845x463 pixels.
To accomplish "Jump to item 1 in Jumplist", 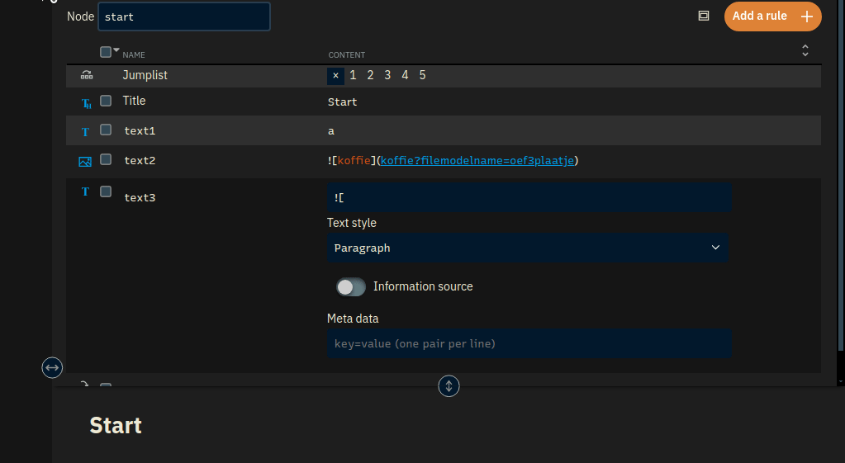I will [353, 75].
